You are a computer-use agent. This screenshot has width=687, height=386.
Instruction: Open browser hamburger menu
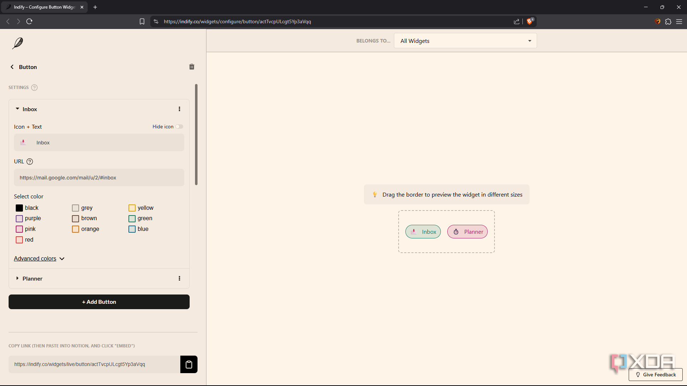(x=679, y=21)
